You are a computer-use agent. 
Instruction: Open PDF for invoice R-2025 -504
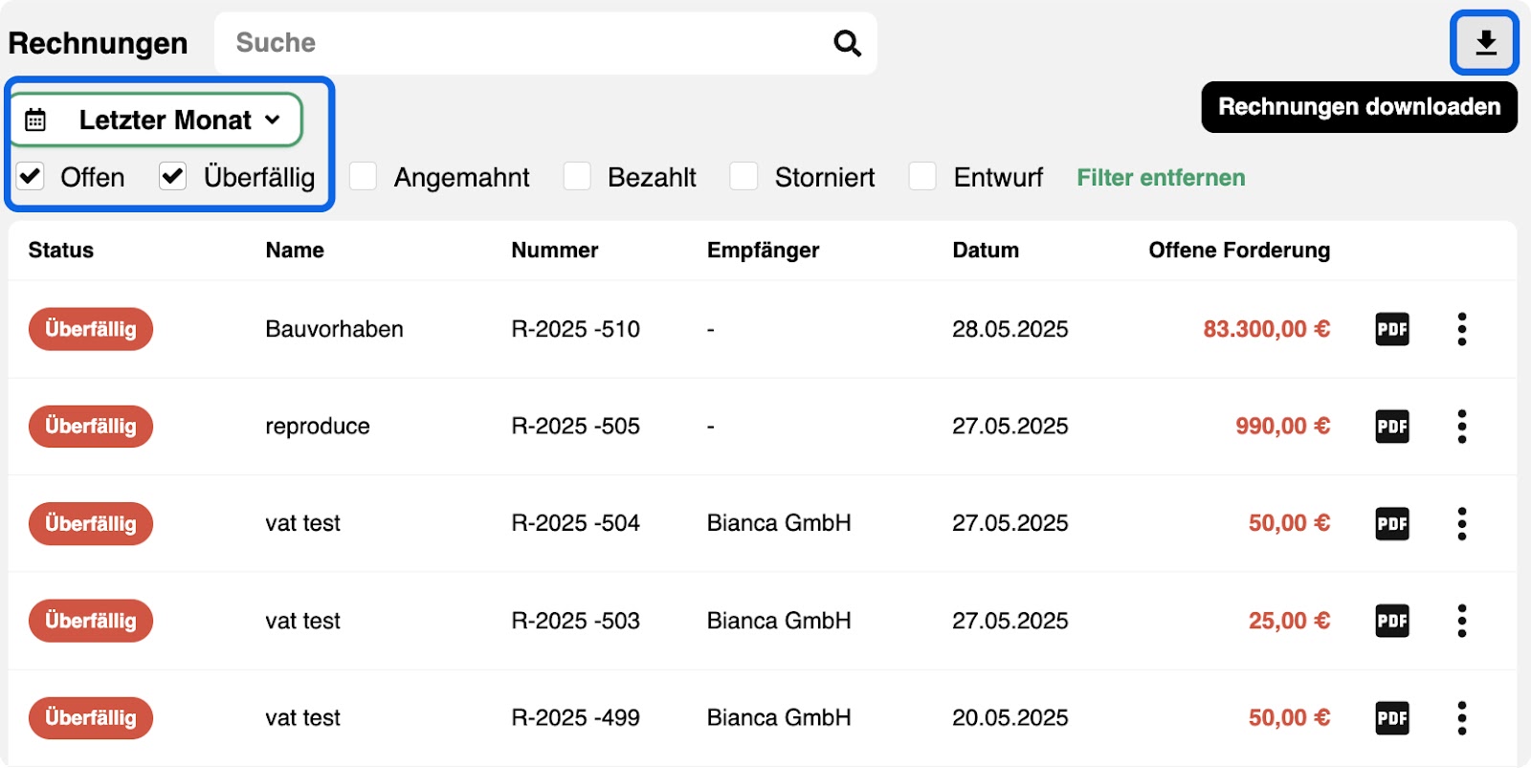(1391, 523)
